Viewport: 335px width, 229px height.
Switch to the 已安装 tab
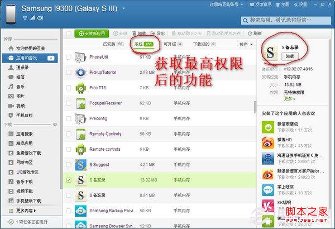pos(113,44)
